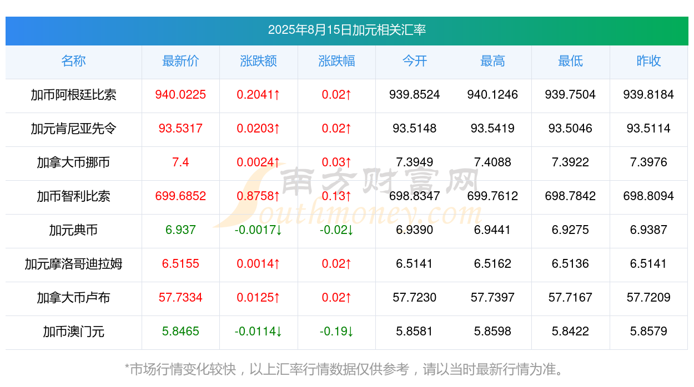Click the title 2025年8月15日加元相关汇率

[347, 30]
